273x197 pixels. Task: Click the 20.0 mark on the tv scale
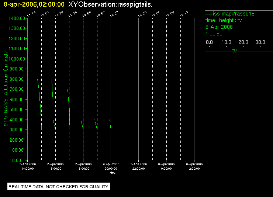click(243, 42)
